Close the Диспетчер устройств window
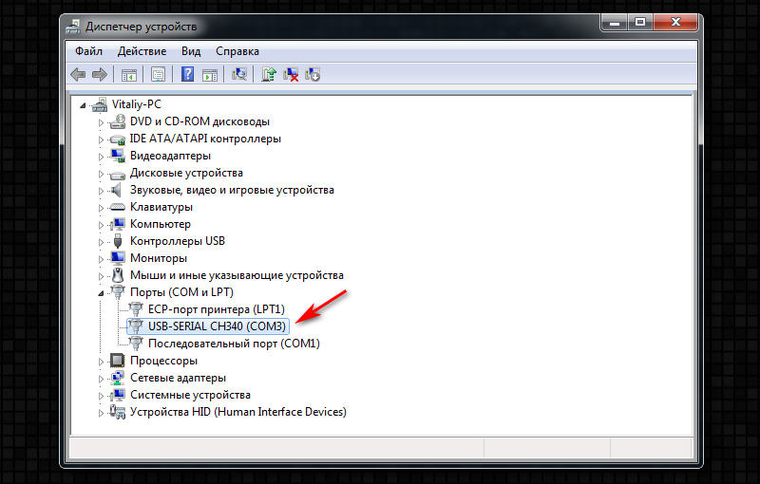 click(x=675, y=22)
